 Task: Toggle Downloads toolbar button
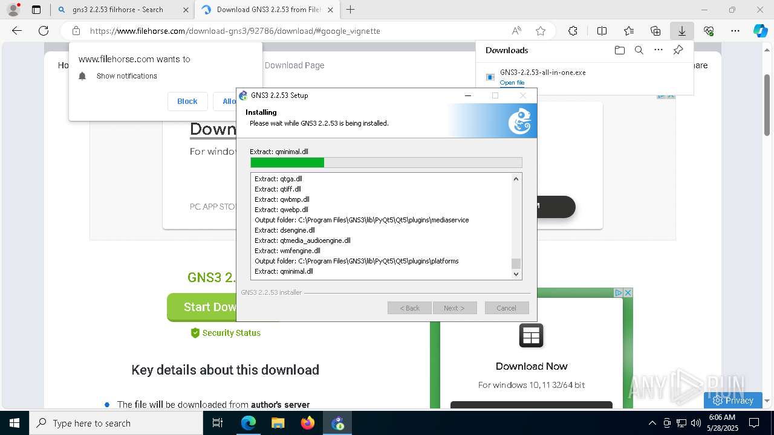(681, 31)
